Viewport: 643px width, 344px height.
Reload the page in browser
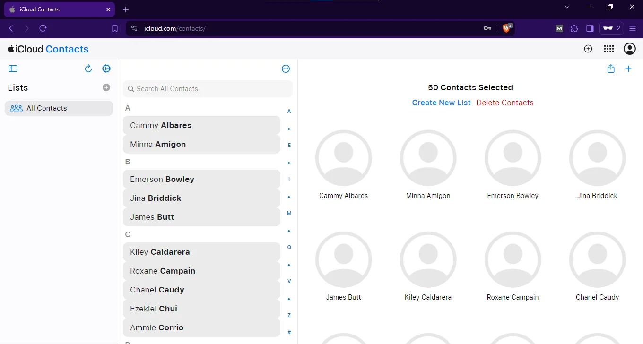coord(43,28)
